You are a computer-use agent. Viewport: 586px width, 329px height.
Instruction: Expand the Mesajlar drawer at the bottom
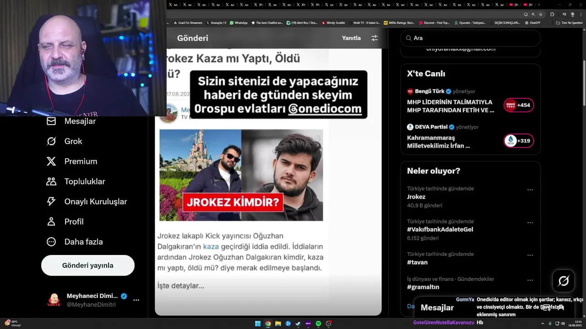tap(560, 308)
